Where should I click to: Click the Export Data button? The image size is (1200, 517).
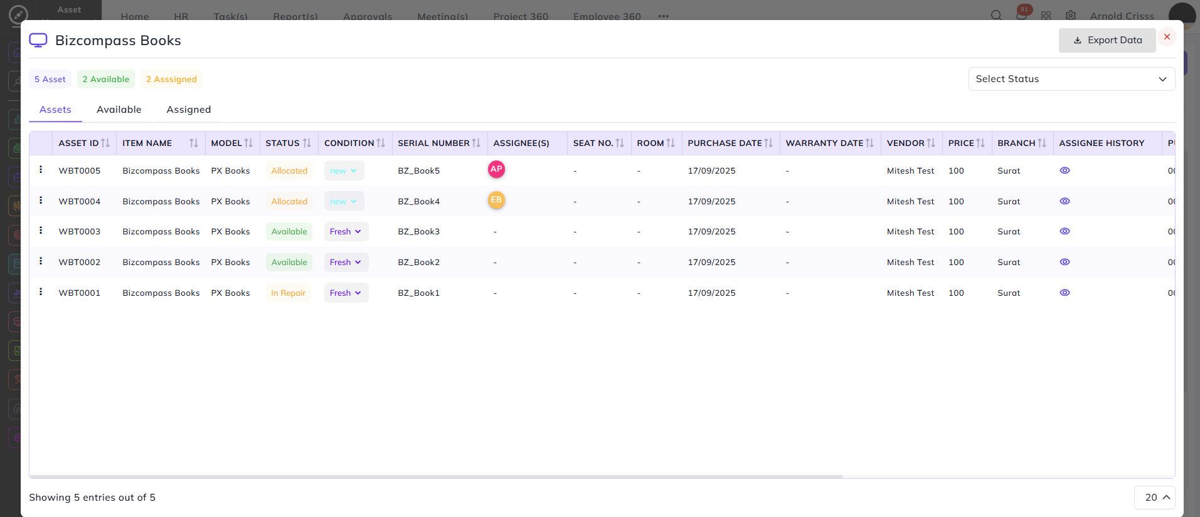pos(1107,40)
